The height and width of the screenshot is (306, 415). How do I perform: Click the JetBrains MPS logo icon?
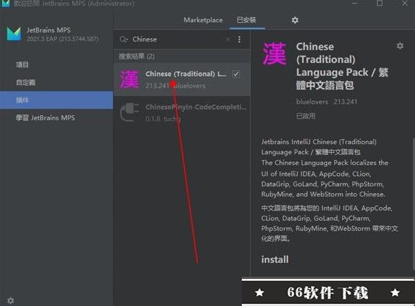click(14, 34)
